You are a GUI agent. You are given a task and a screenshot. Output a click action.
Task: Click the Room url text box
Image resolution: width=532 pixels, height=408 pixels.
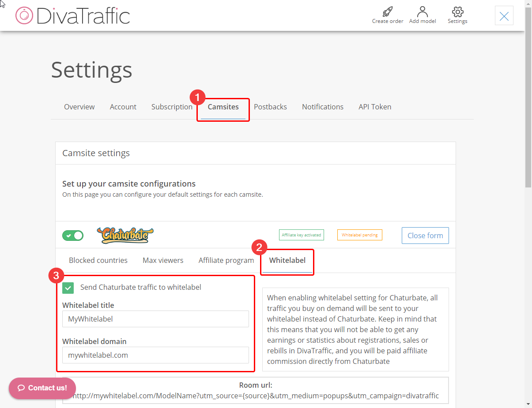pos(256,390)
